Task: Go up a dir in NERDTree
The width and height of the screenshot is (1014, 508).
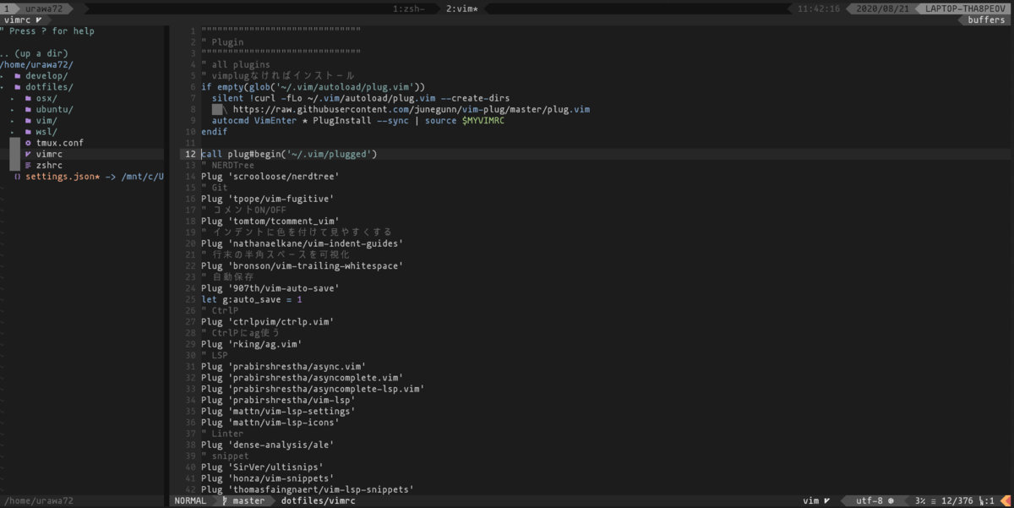Action: pos(35,53)
